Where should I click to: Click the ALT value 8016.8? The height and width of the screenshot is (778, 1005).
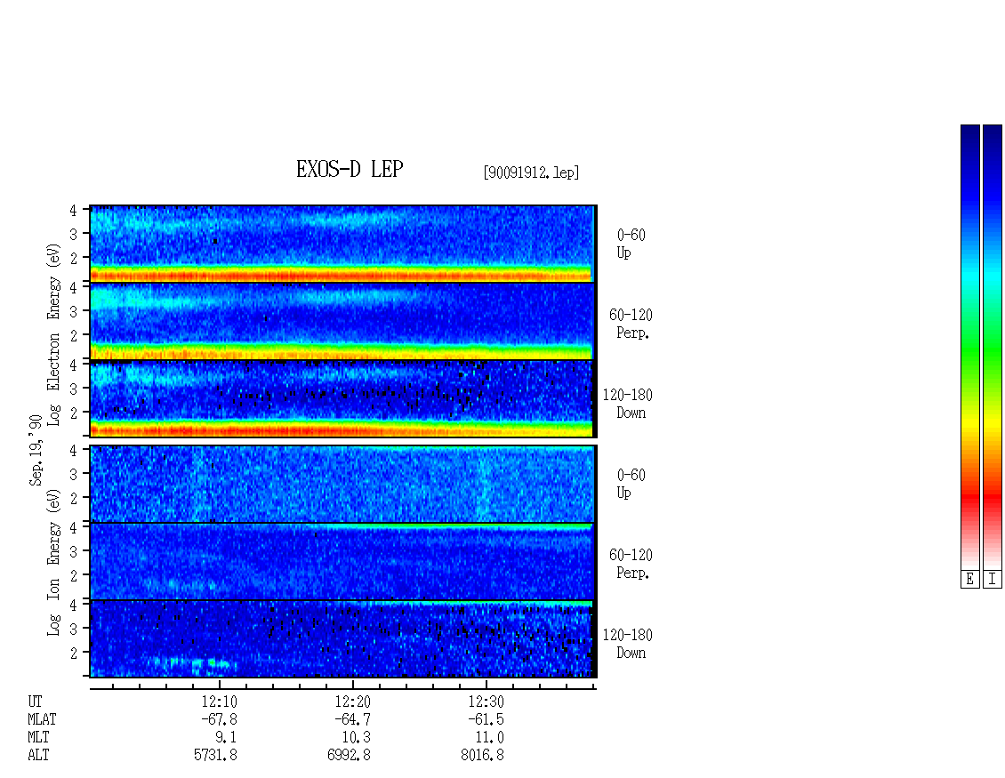pos(482,755)
